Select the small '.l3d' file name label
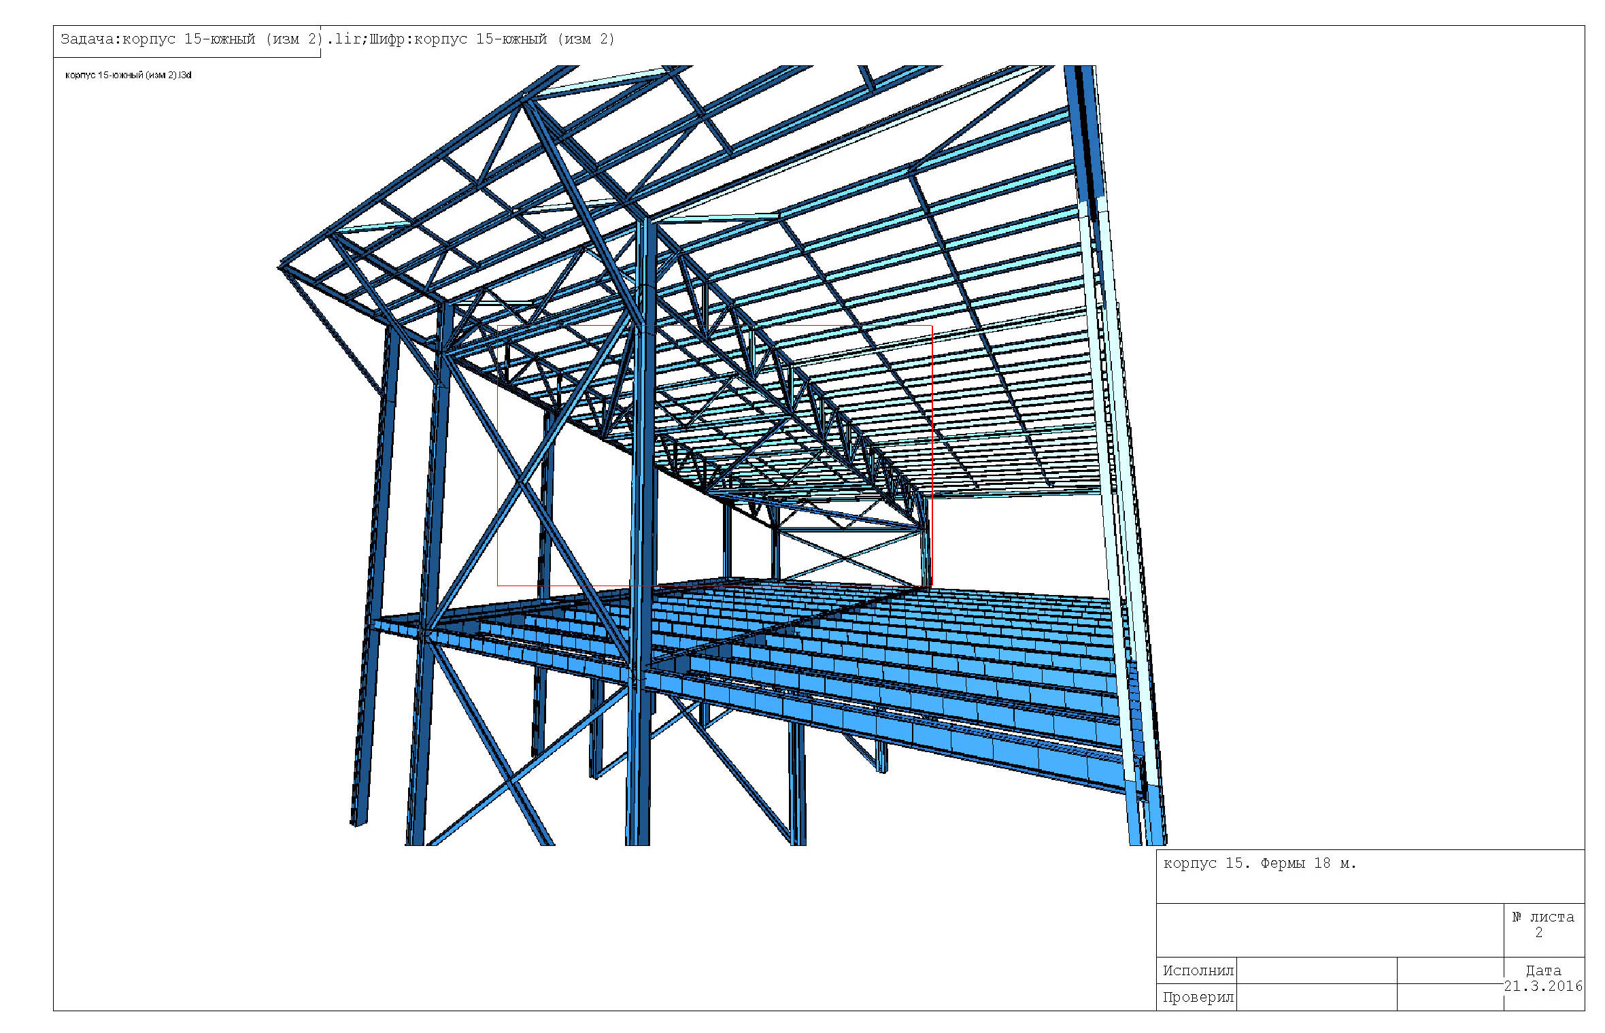Viewport: 1605px width, 1033px height. coord(128,75)
